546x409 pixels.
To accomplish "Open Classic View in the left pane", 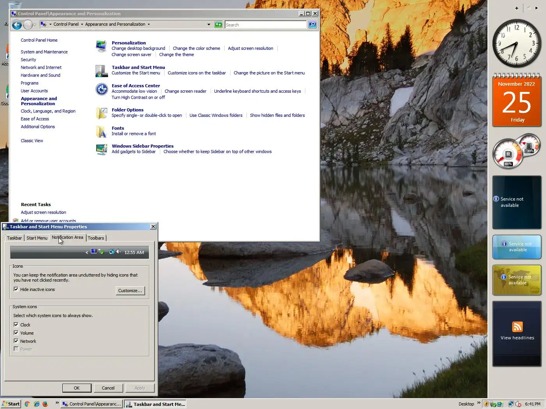I will (x=32, y=141).
